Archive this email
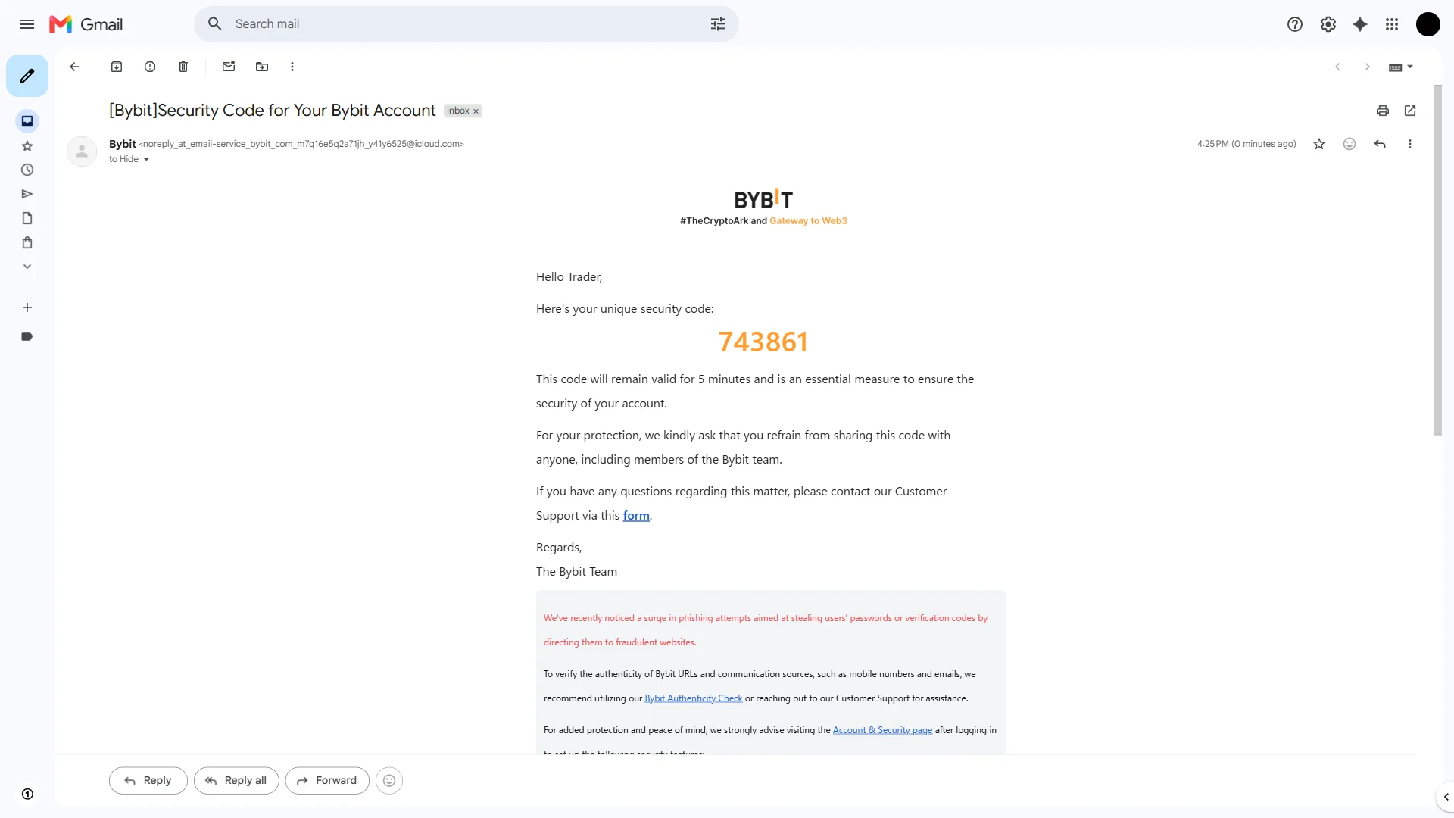 tap(117, 67)
